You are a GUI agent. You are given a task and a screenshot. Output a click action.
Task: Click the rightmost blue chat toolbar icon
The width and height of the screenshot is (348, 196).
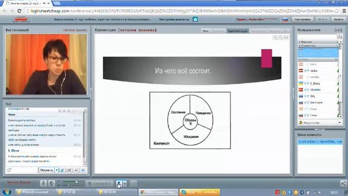tap(83, 170)
